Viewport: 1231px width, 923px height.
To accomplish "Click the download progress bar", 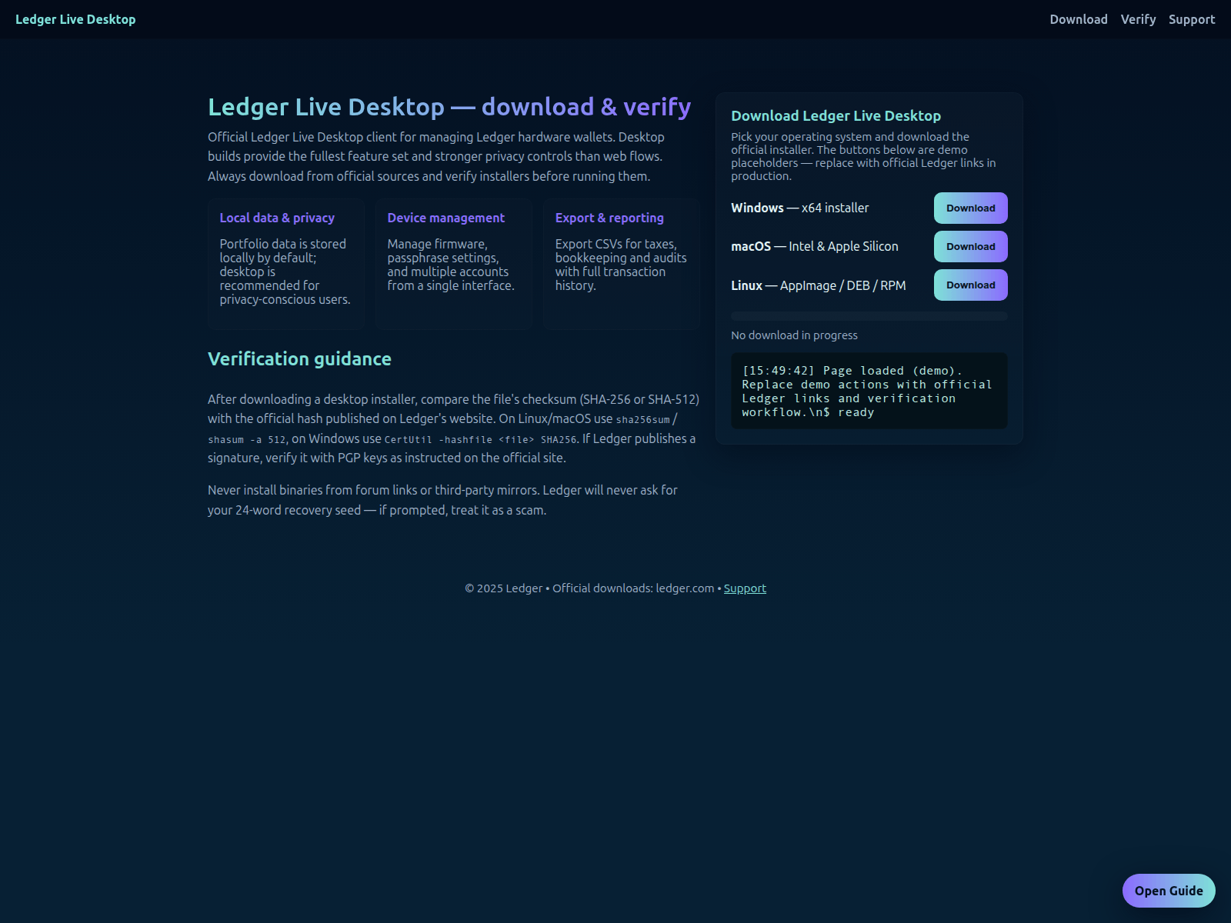I will tap(869, 316).
